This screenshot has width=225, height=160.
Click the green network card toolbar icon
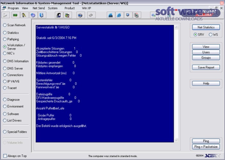click(15, 15)
